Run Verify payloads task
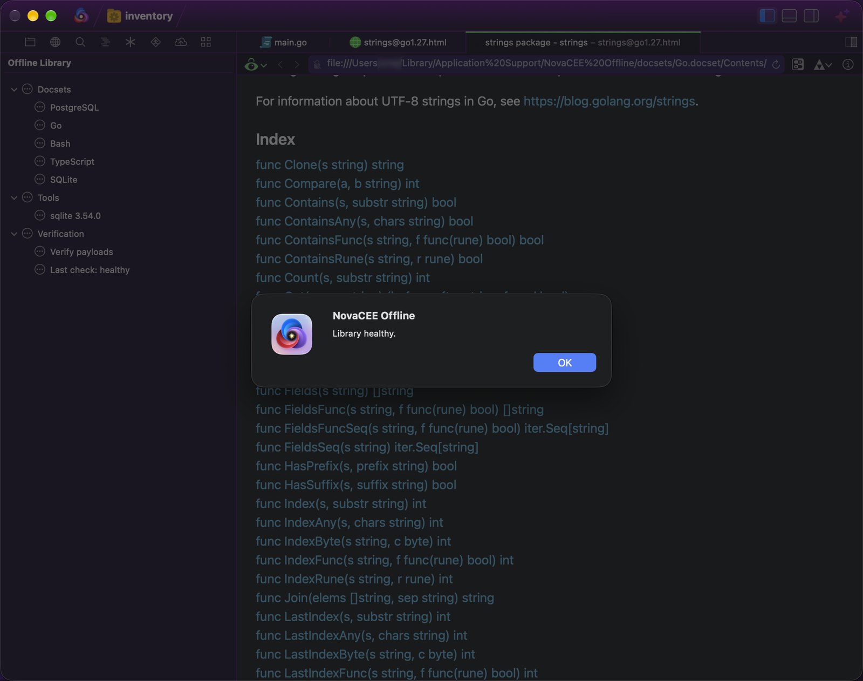863x681 pixels. click(81, 252)
